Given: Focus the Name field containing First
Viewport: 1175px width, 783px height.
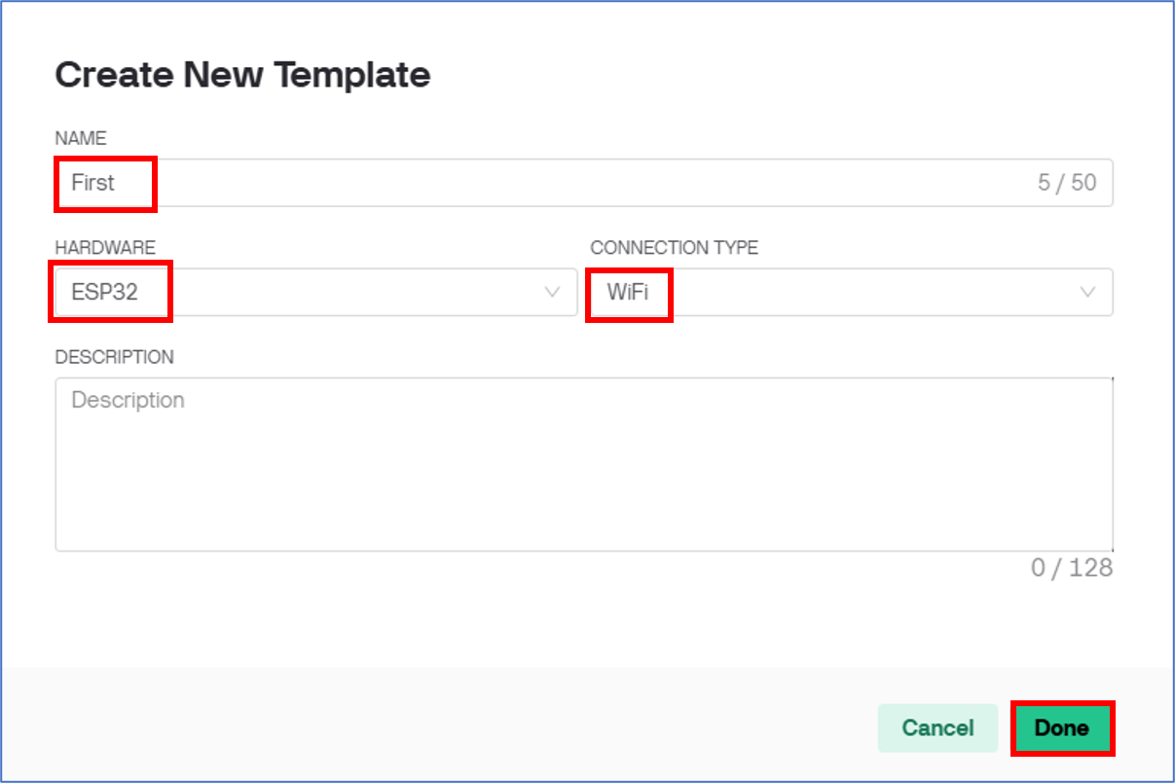Looking at the screenshot, I should coord(584,183).
